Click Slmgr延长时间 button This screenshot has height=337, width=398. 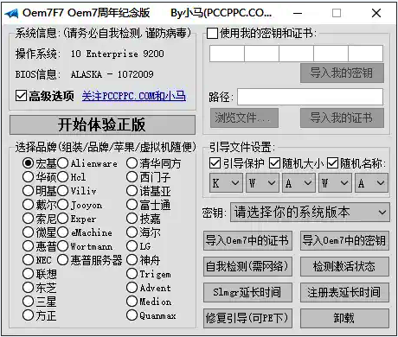coord(247,292)
